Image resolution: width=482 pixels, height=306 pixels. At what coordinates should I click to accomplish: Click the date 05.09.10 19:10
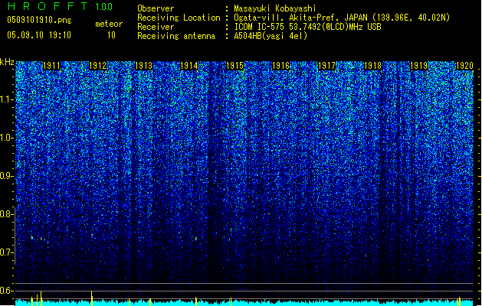click(39, 35)
